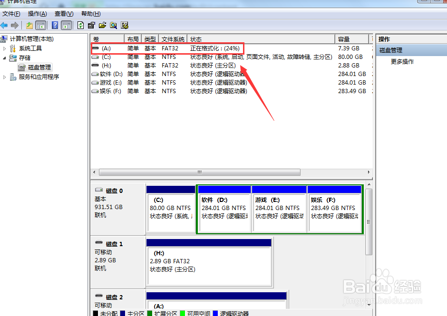Click the magnifier search toolbar icon
The height and width of the screenshot is (316, 447).
coord(114,25)
